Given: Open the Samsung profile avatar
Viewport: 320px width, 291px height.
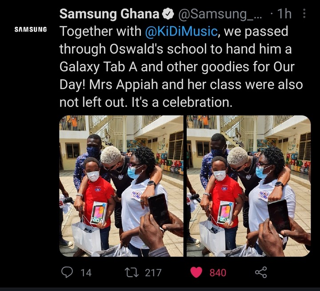Looking at the screenshot, I should (31, 30).
